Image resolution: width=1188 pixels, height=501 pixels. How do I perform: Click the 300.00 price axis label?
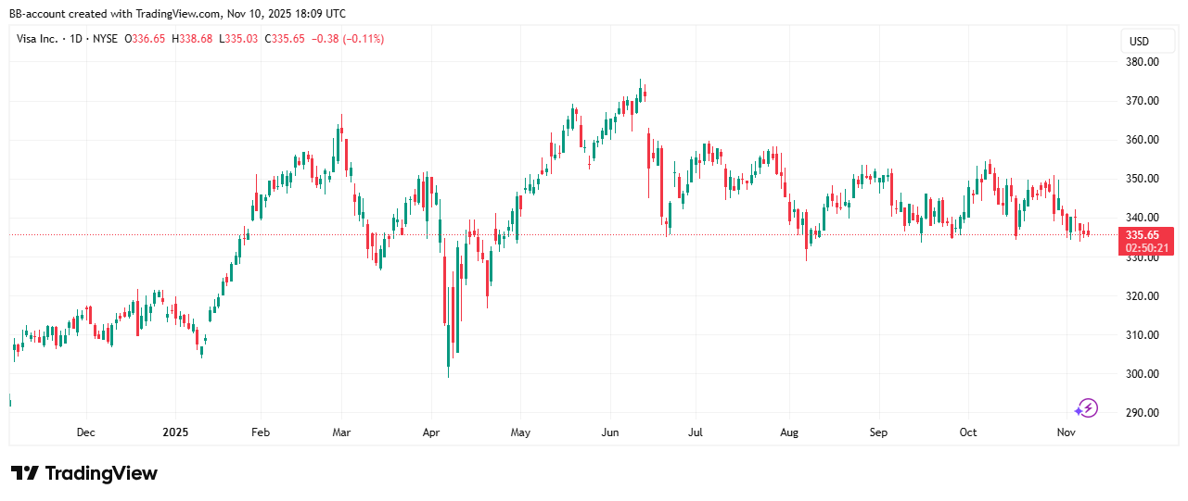1141,374
